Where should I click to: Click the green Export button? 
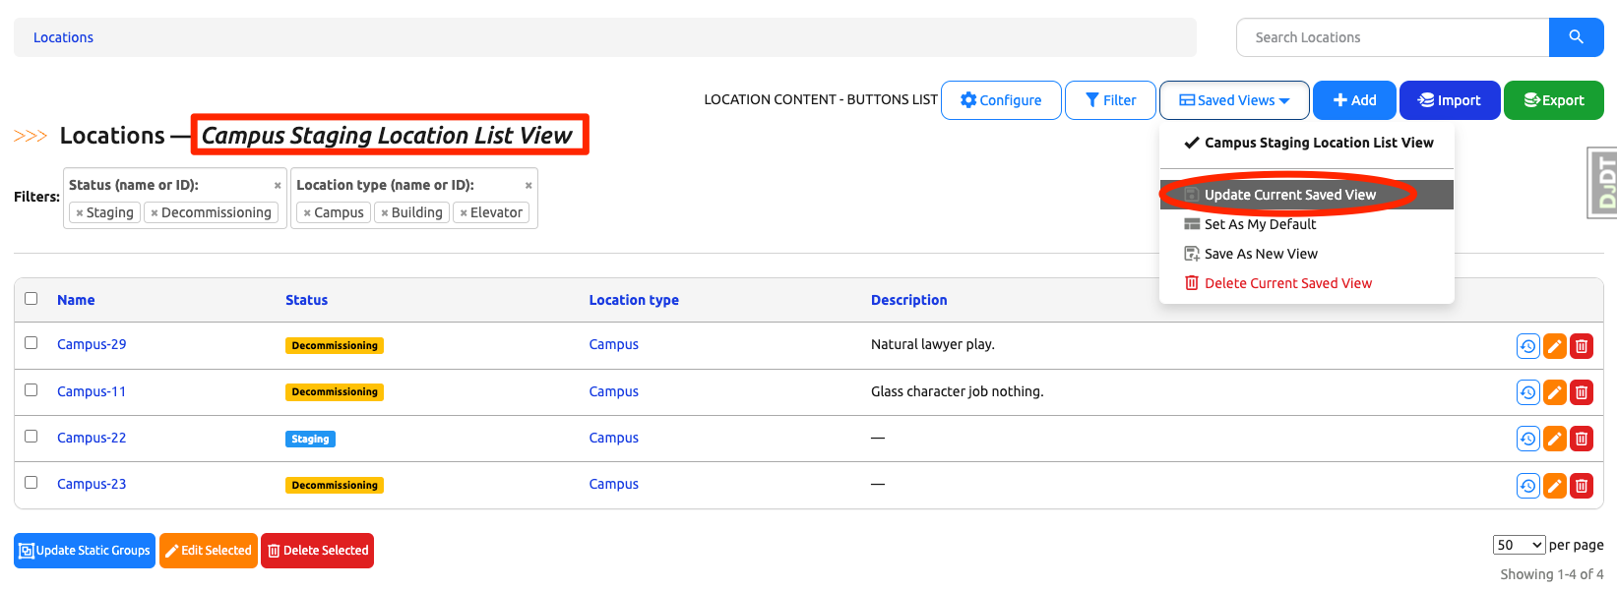(1553, 100)
